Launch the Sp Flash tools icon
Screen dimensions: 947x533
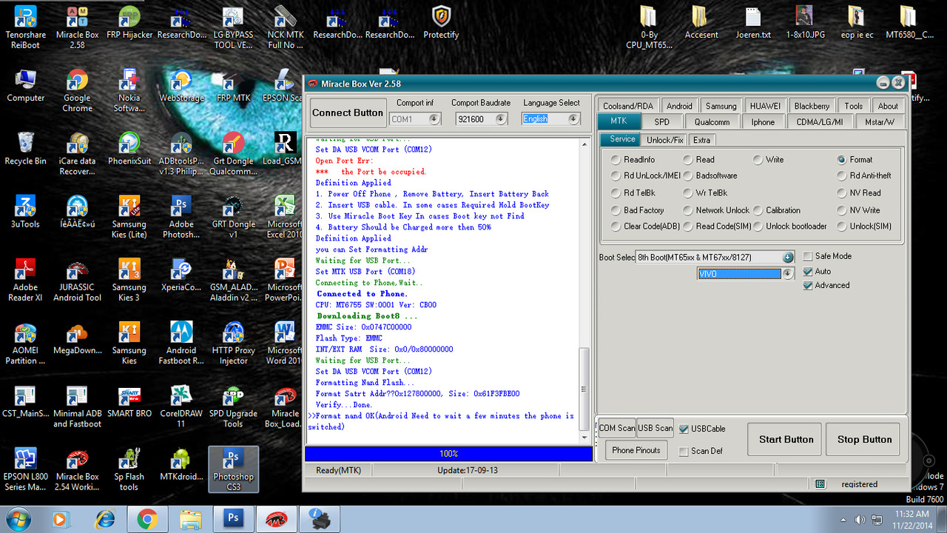[129, 469]
